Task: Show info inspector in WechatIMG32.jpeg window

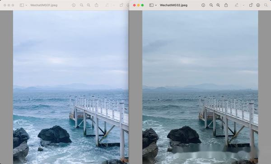Action: [203, 5]
